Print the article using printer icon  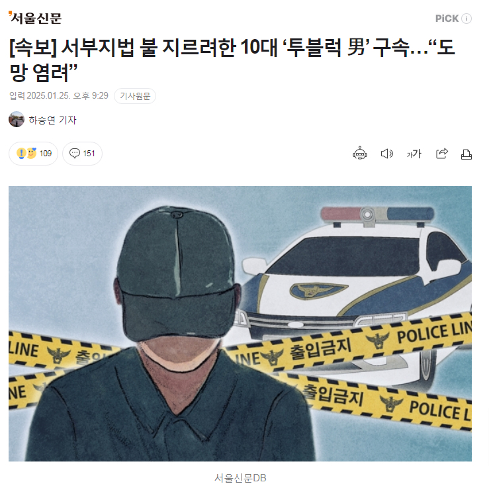pyautogui.click(x=467, y=154)
